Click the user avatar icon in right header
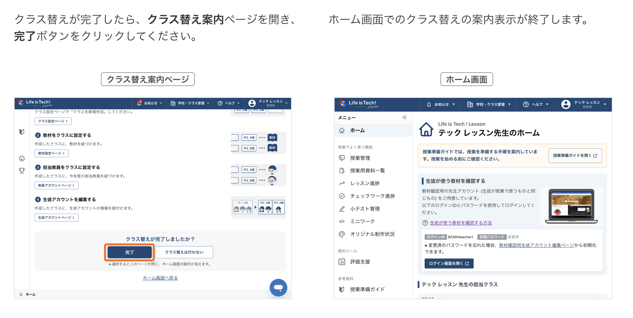633x318 pixels. pos(566,104)
